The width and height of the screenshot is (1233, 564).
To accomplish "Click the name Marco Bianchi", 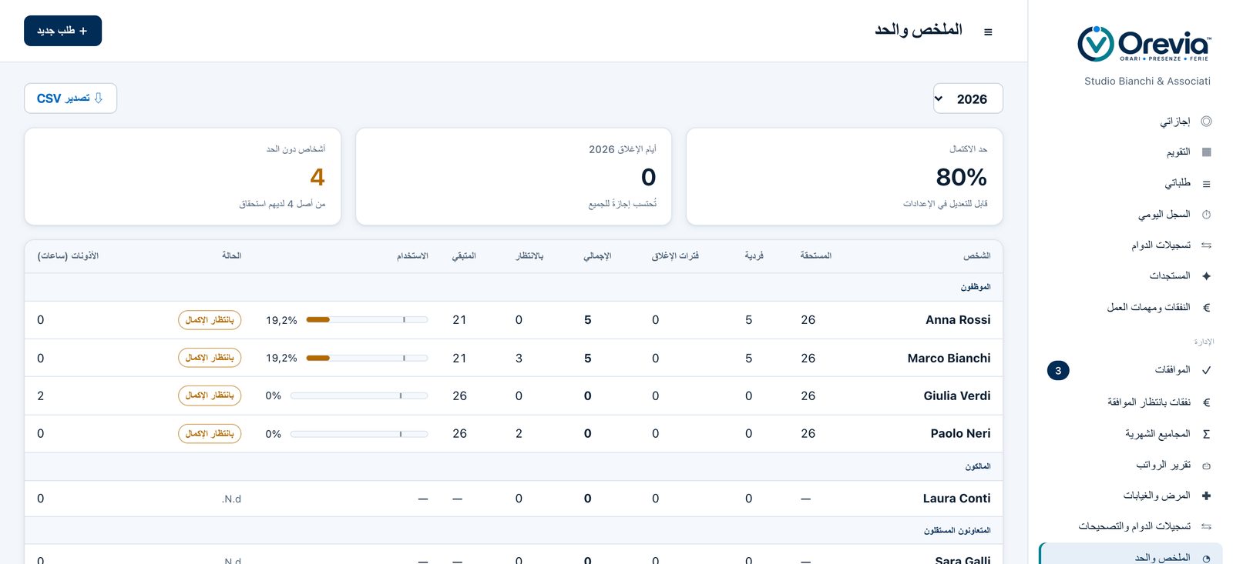I will [x=949, y=358].
